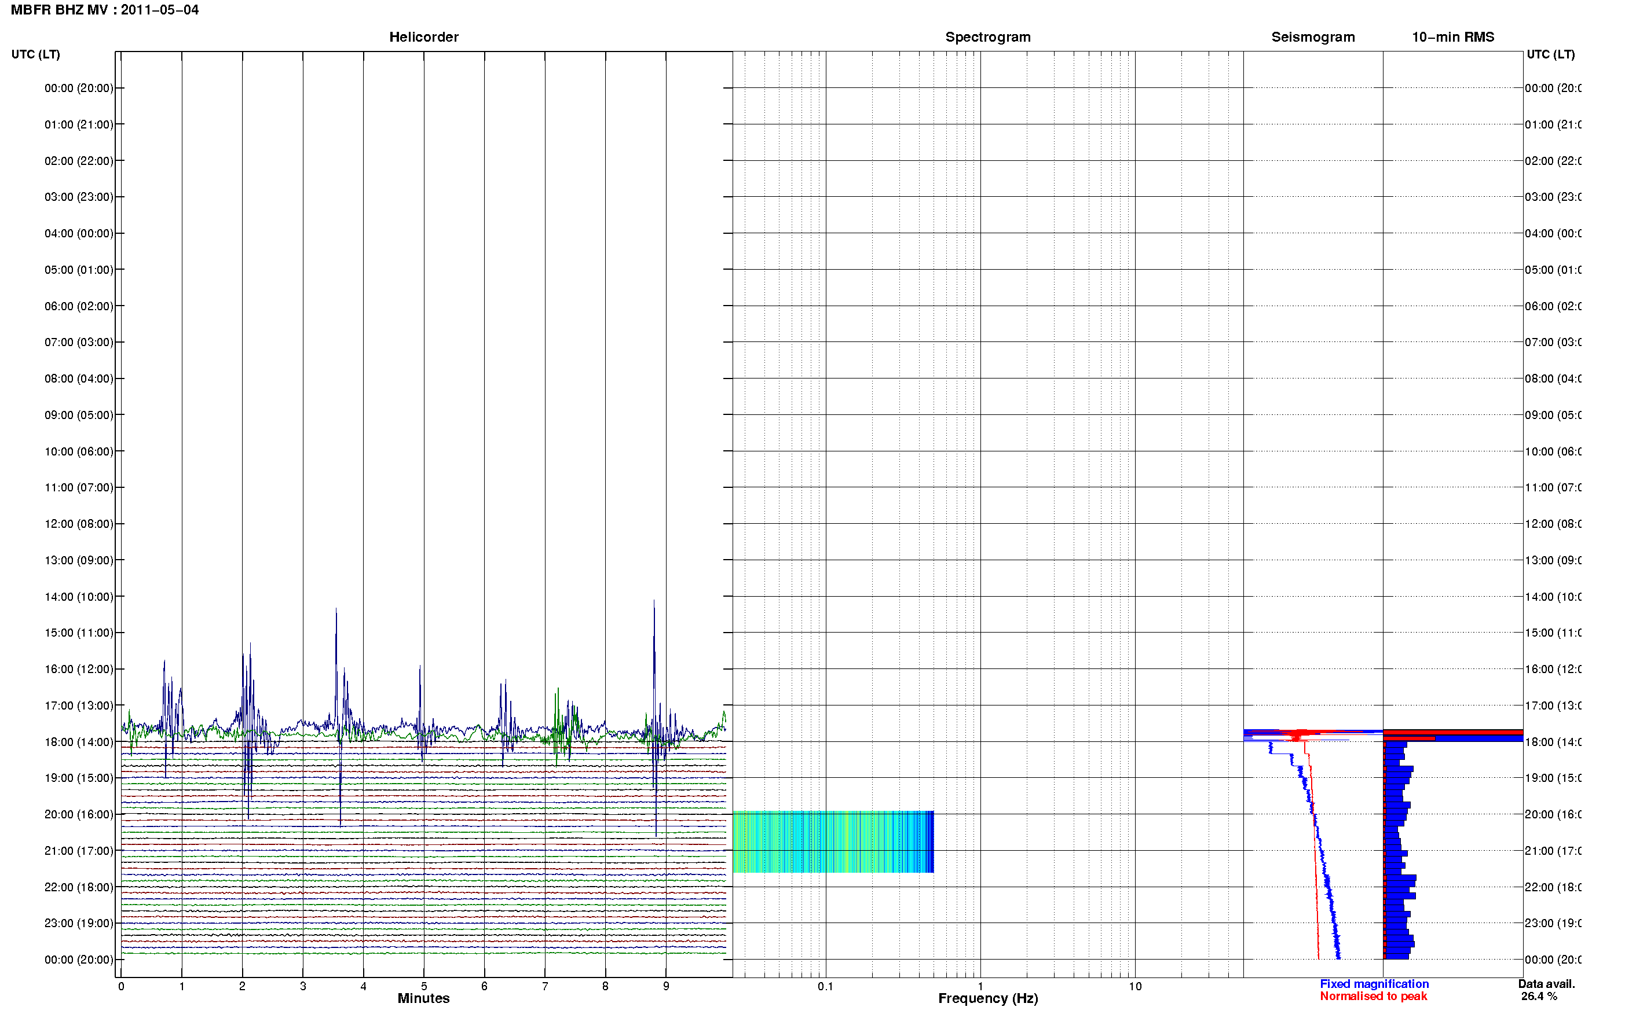
Task: Click the 'Minutes' x-axis label
Action: (423, 998)
